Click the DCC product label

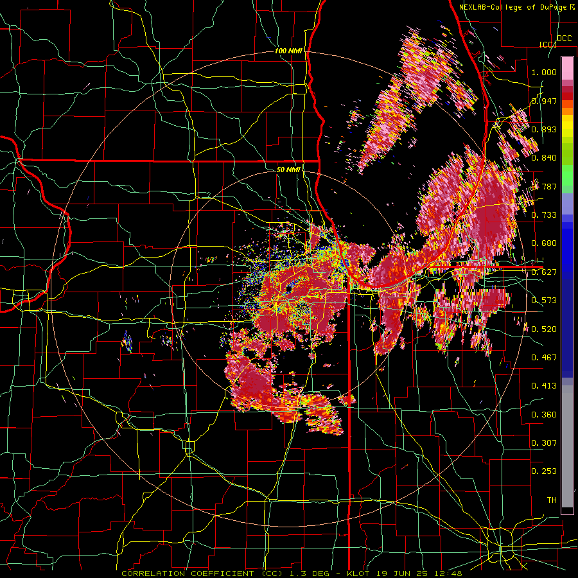(564, 39)
